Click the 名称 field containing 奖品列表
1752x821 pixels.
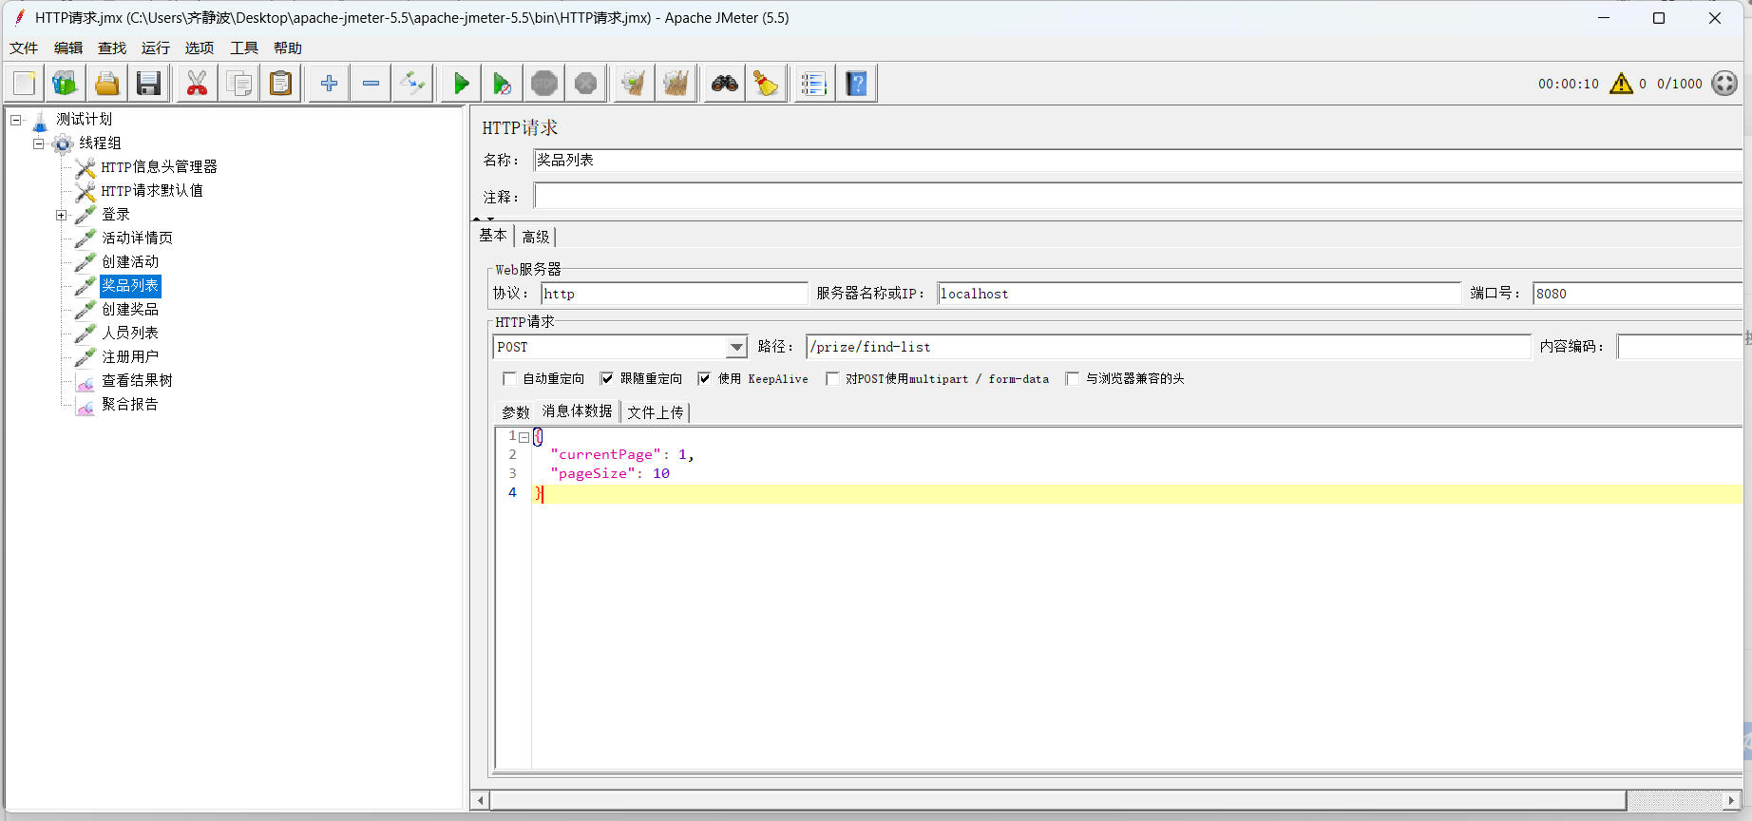click(x=1137, y=161)
